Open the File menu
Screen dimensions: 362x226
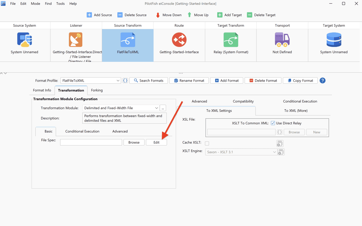13,4
